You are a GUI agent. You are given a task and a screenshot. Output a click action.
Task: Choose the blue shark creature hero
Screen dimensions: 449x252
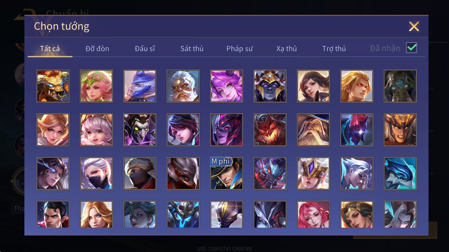(x=400, y=173)
